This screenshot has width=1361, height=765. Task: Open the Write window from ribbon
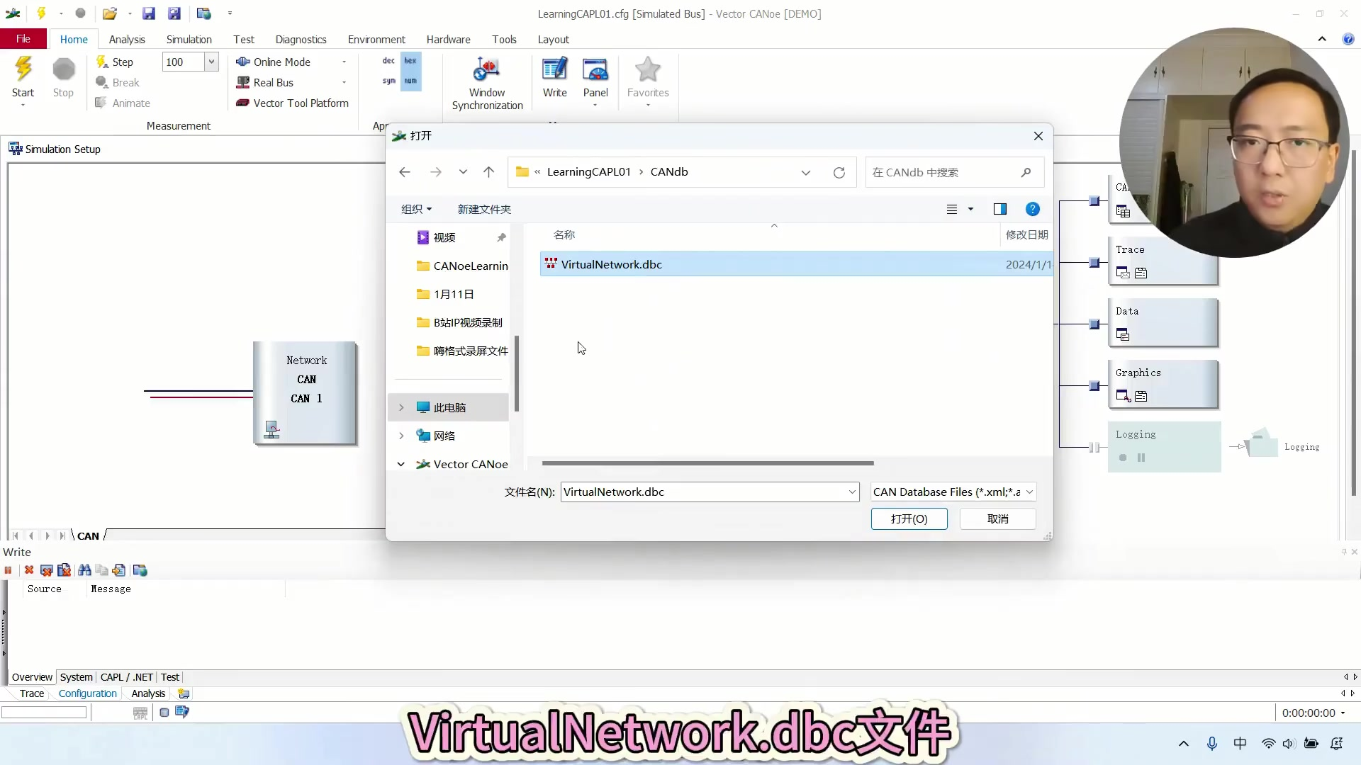click(x=554, y=78)
